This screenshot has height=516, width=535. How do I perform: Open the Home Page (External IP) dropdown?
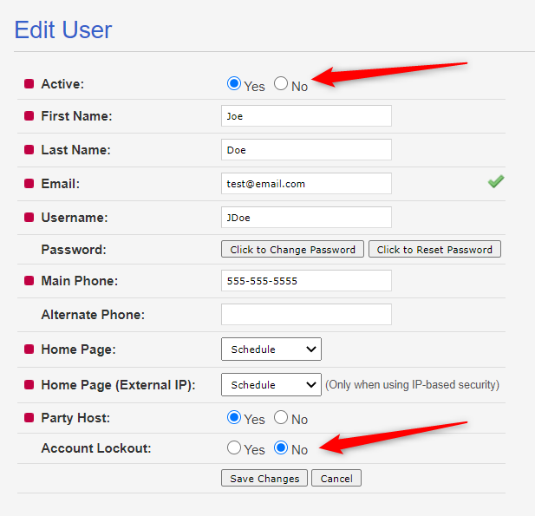point(271,384)
